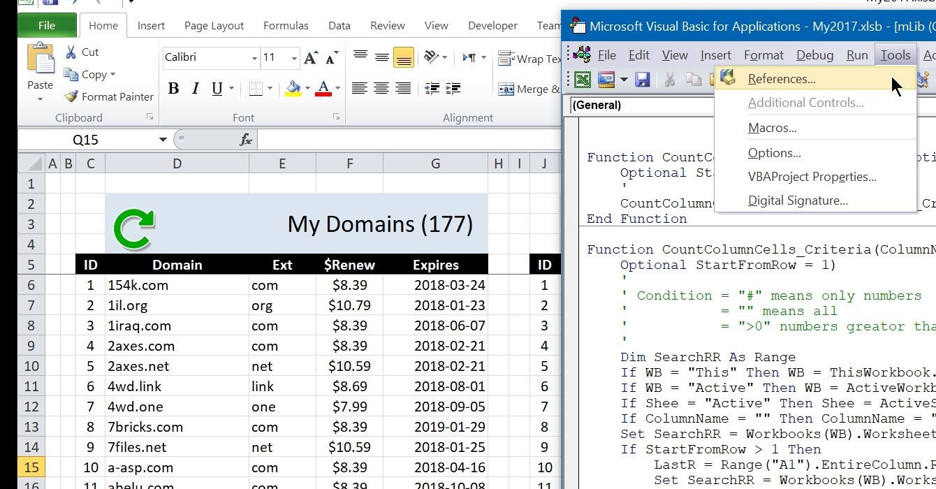936x489 pixels.
Task: Open the font name Calibri dropdown
Action: click(x=254, y=58)
